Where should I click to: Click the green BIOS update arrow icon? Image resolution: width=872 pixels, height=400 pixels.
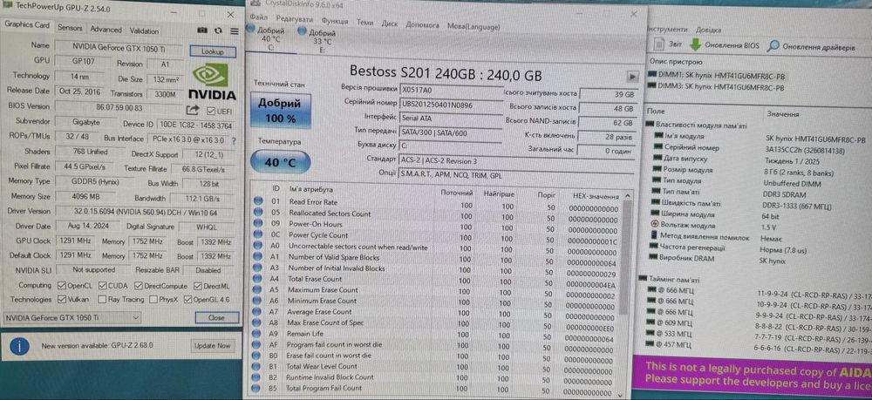pyautogui.click(x=695, y=45)
